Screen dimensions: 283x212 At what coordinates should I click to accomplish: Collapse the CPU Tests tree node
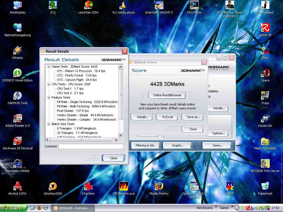(49, 84)
